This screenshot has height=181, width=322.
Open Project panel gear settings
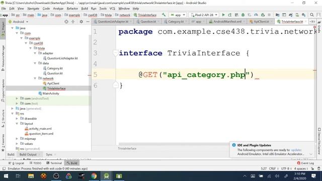(81, 22)
